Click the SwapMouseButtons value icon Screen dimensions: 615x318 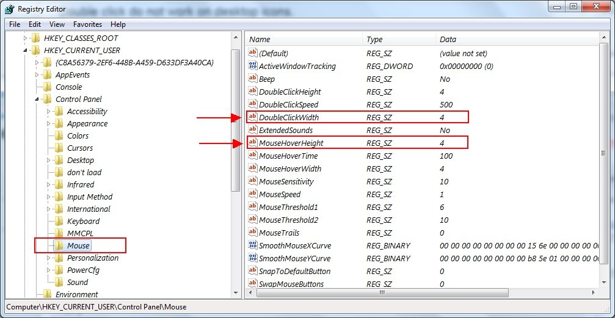pos(253,284)
